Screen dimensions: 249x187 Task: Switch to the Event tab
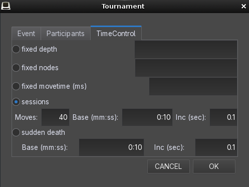point(26,34)
